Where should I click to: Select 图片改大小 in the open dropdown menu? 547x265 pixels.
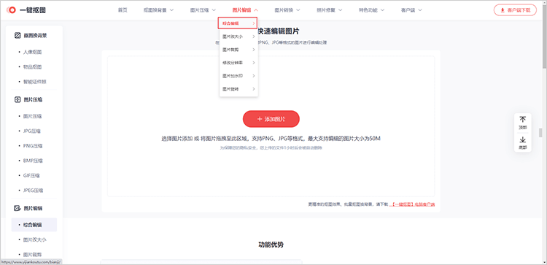pyautogui.click(x=239, y=37)
